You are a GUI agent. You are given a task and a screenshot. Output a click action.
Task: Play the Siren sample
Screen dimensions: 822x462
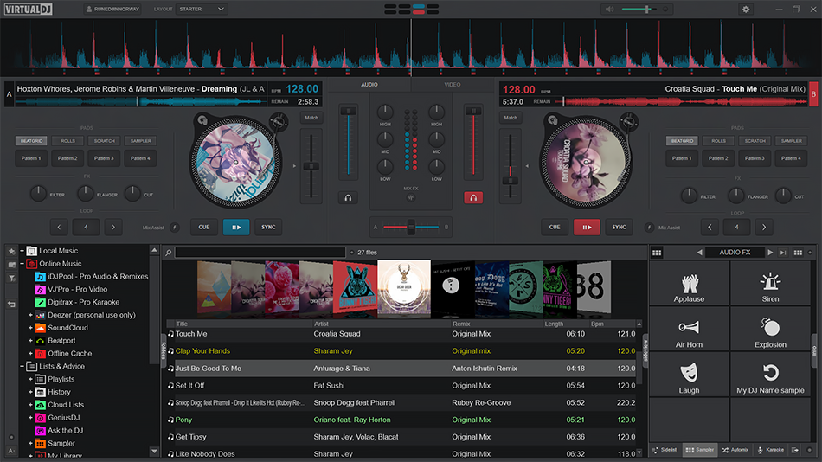pyautogui.click(x=770, y=287)
